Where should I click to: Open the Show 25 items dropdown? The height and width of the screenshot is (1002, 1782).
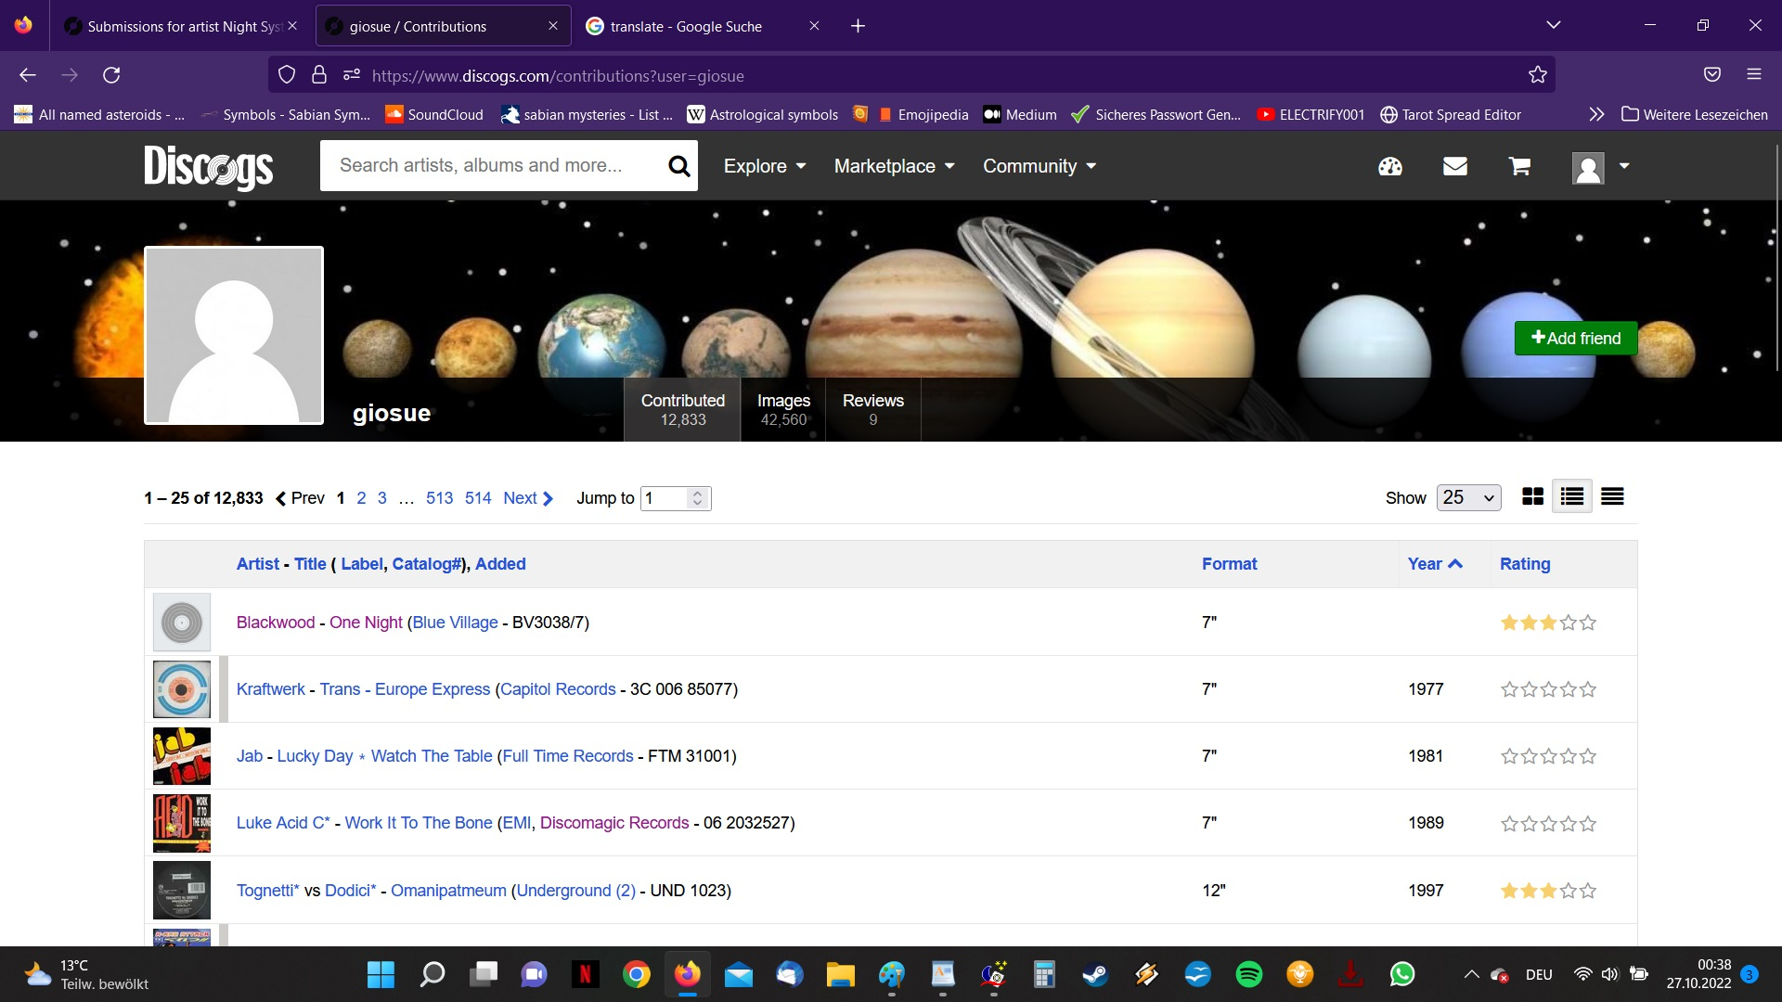[1468, 497]
